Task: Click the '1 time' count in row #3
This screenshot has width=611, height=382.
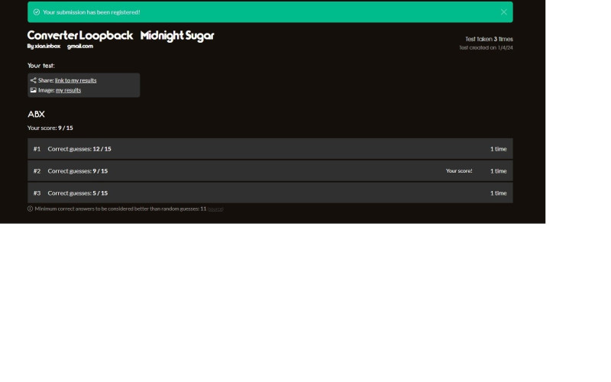Action: (499, 193)
